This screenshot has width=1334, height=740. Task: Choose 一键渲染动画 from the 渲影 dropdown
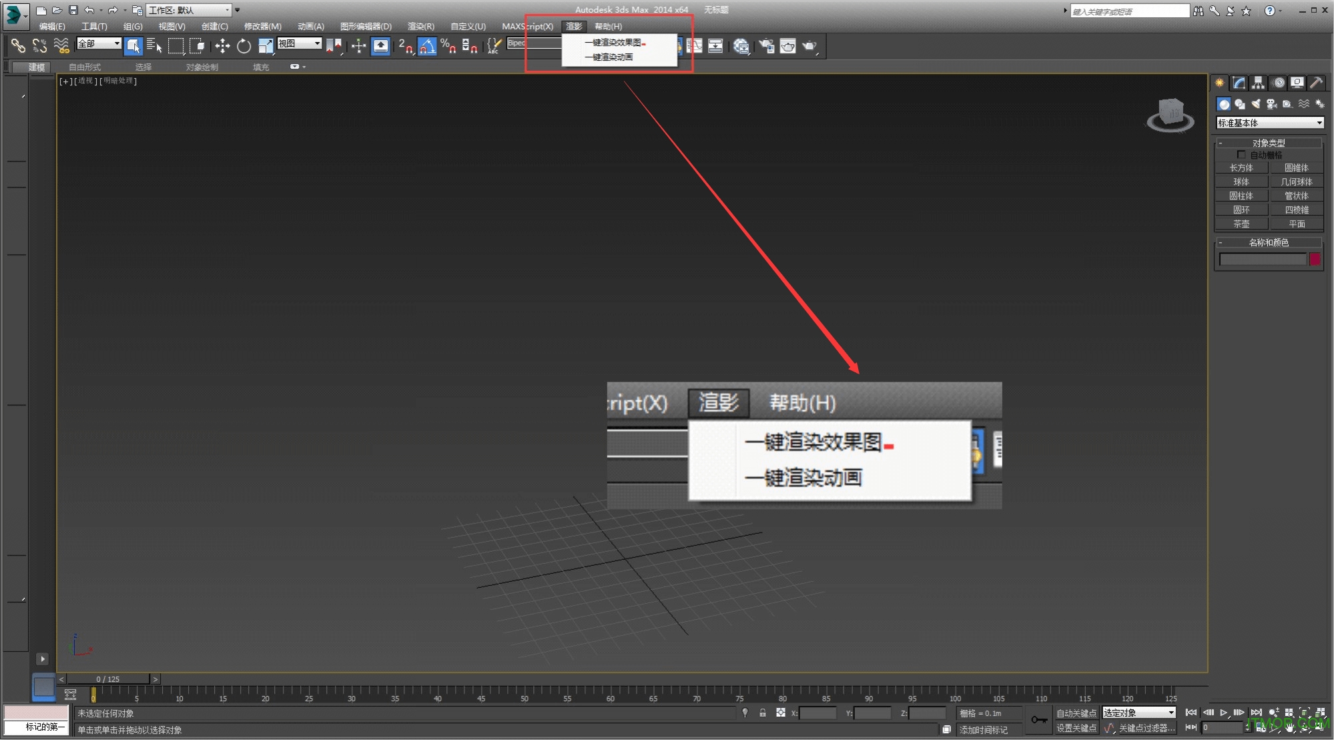pos(619,57)
